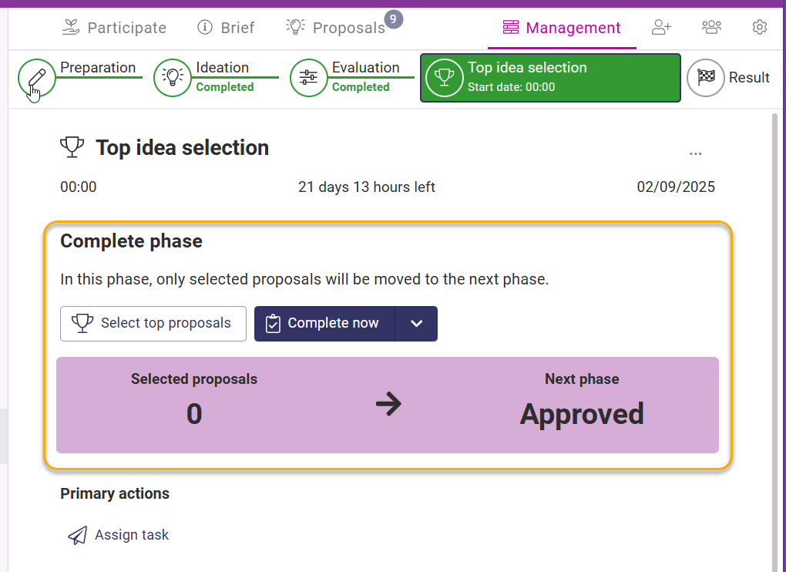This screenshot has width=786, height=572.
Task: Click the Assign task paper plane icon
Action: point(77,535)
